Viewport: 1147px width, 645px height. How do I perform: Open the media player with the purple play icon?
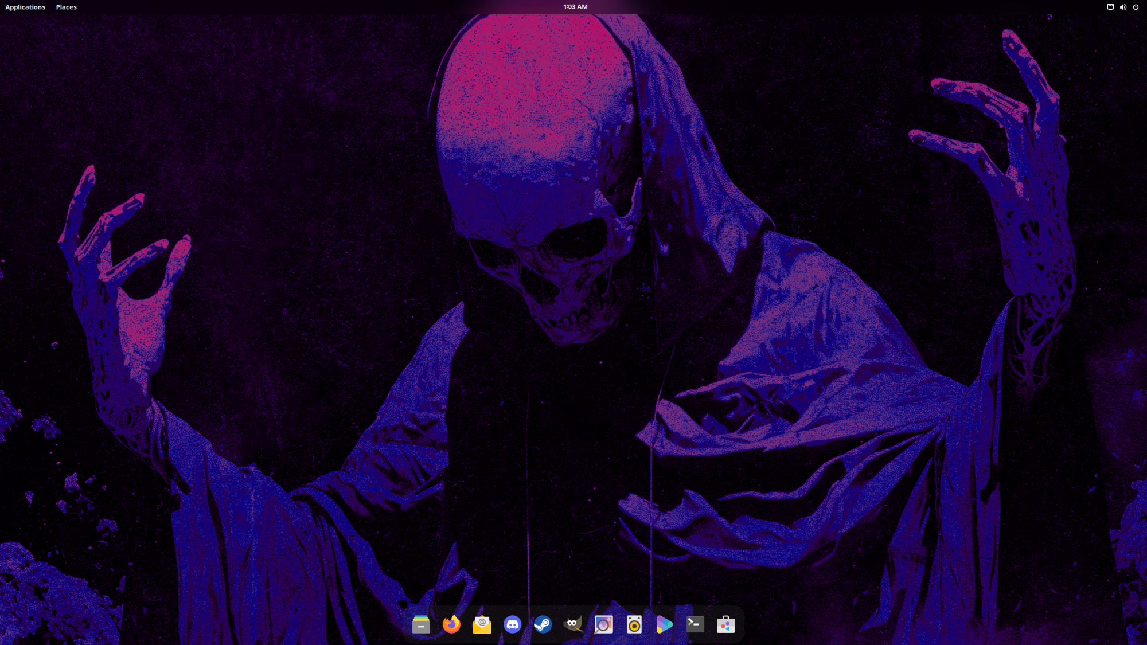pos(664,624)
